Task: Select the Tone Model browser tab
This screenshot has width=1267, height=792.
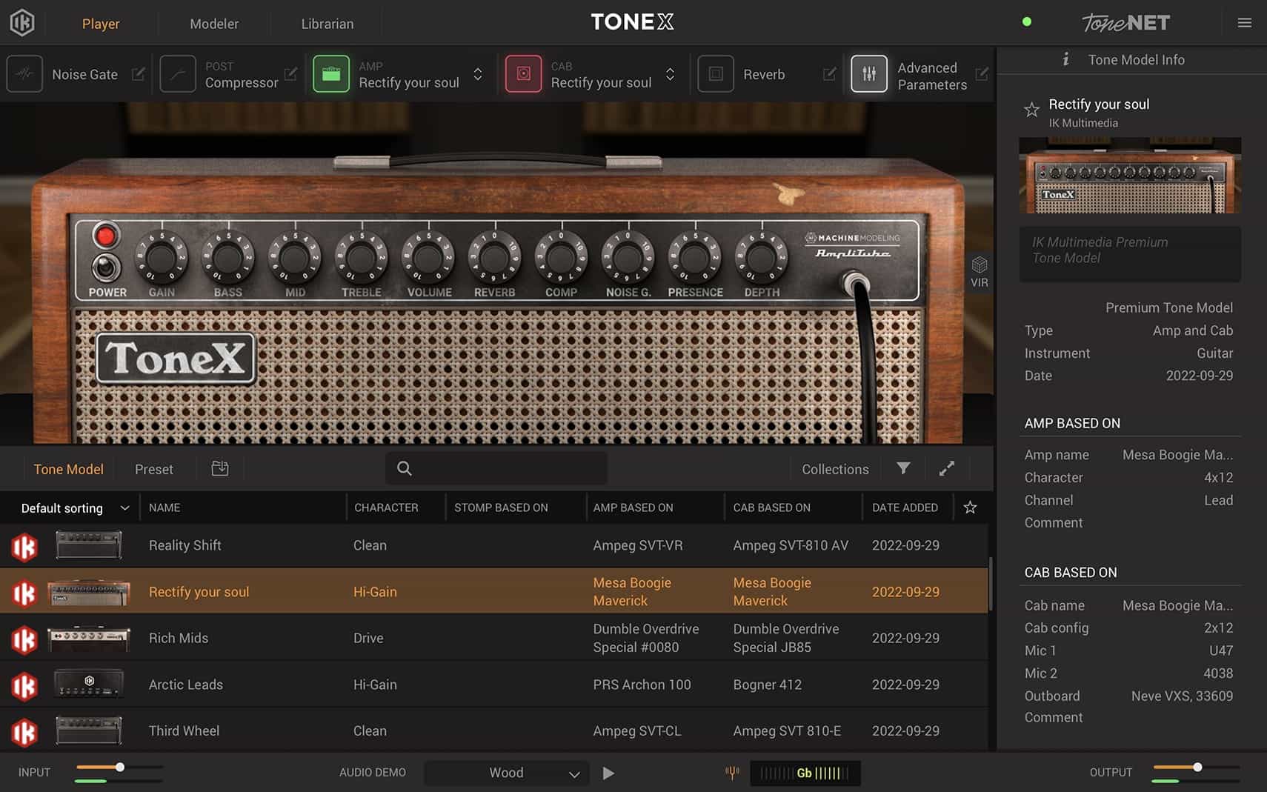Action: pyautogui.click(x=68, y=469)
